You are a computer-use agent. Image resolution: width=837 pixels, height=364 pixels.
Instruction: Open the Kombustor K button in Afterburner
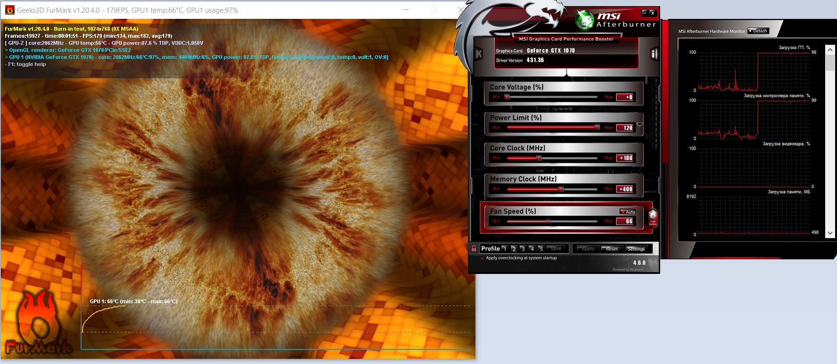[x=479, y=54]
